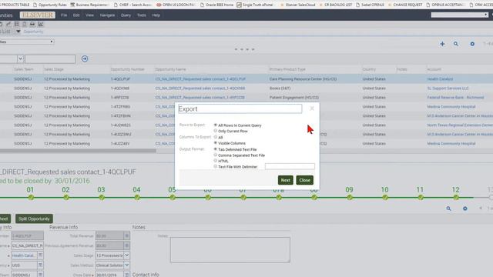Choose HTML output format

(216, 161)
